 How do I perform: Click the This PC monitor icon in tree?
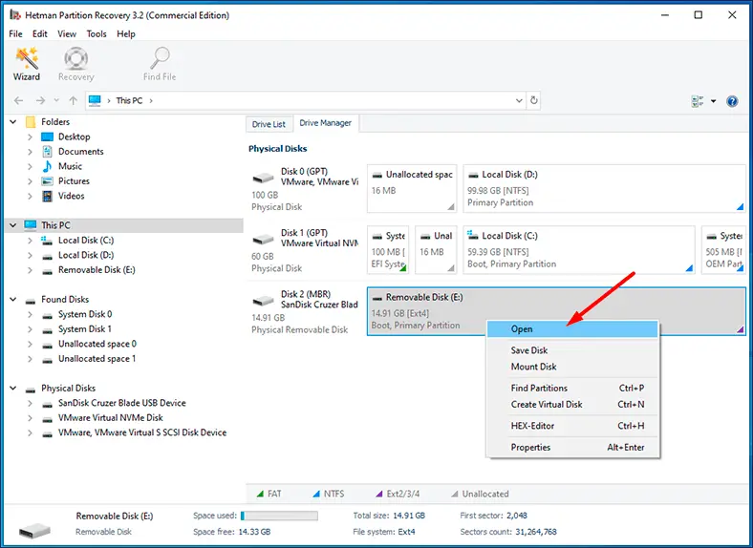pyautogui.click(x=31, y=225)
